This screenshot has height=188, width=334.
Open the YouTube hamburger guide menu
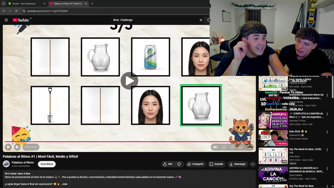click(x=6, y=20)
